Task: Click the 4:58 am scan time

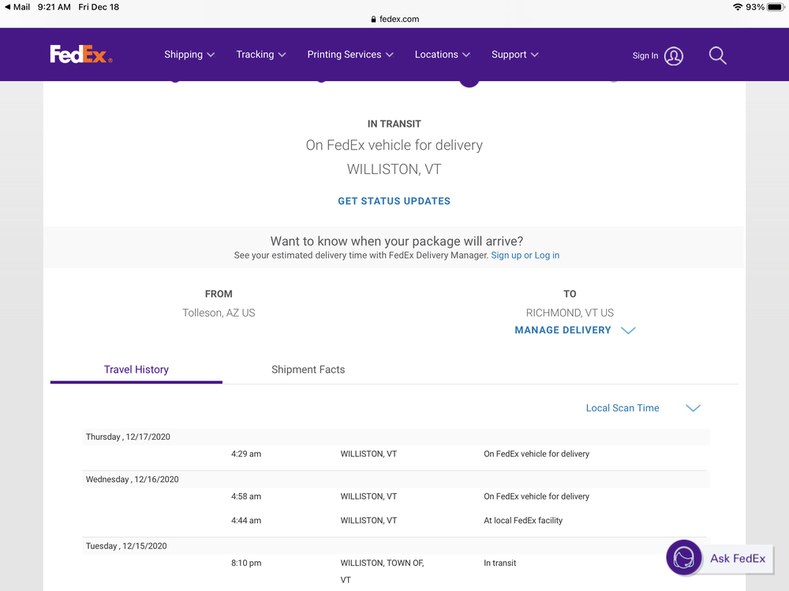Action: coord(246,496)
